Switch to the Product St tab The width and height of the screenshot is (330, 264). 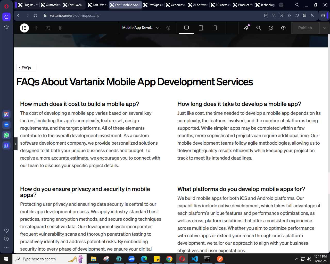point(243,5)
